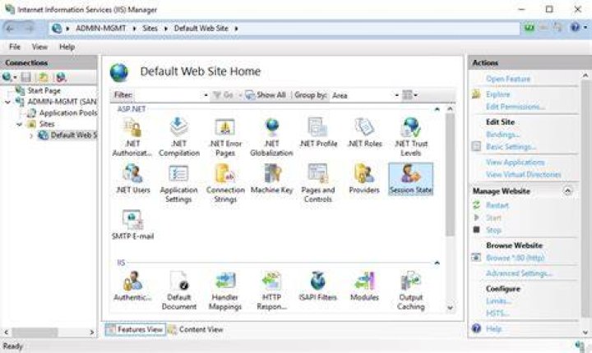The image size is (592, 353).
Task: Open Basic Settings action link
Action: pyautogui.click(x=511, y=147)
